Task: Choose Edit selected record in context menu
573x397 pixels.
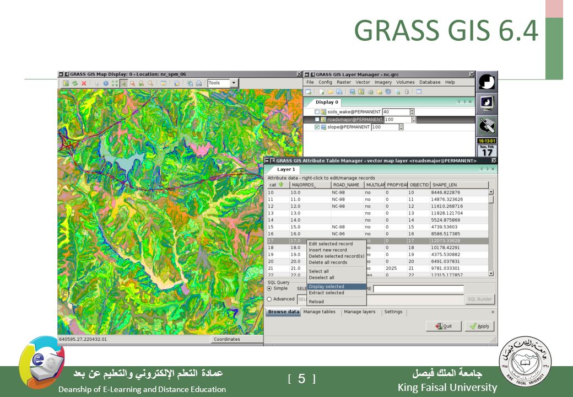Action: coord(336,244)
